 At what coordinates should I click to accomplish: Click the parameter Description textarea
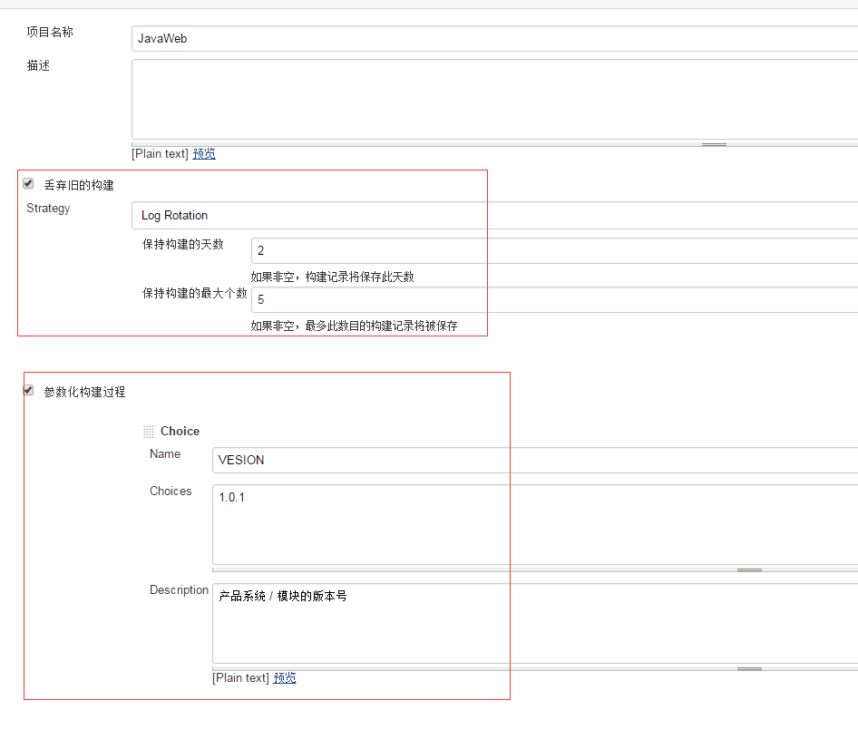point(535,623)
